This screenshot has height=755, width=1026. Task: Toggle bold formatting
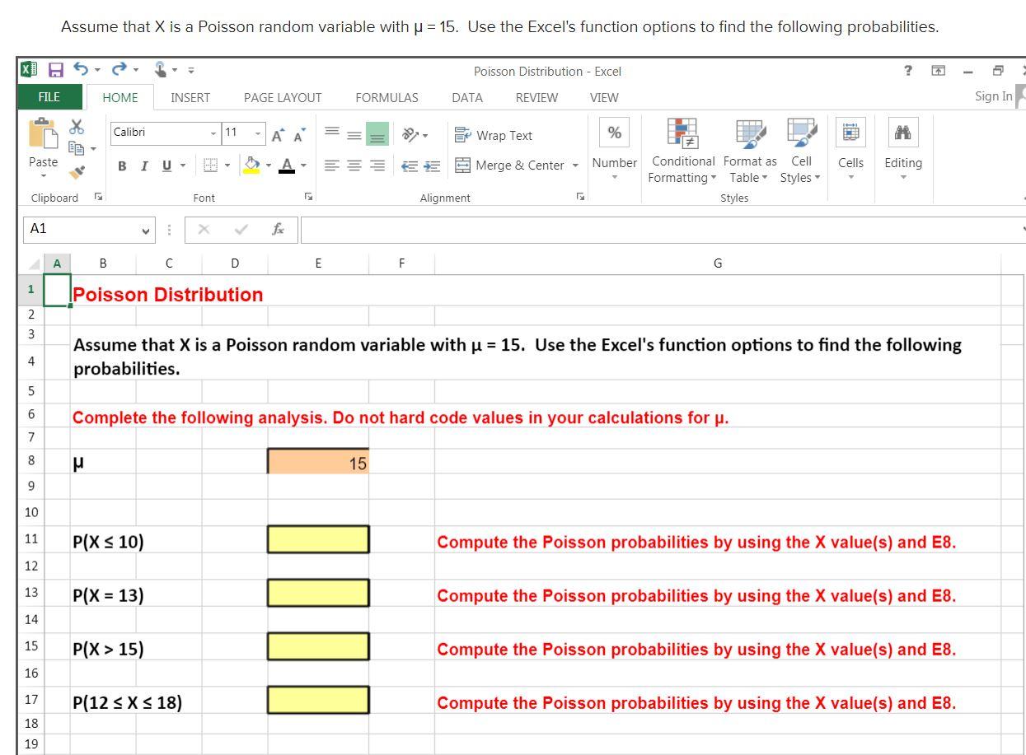click(x=121, y=165)
